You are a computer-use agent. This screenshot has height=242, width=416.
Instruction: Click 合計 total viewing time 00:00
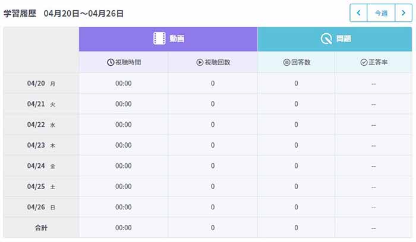point(124,228)
